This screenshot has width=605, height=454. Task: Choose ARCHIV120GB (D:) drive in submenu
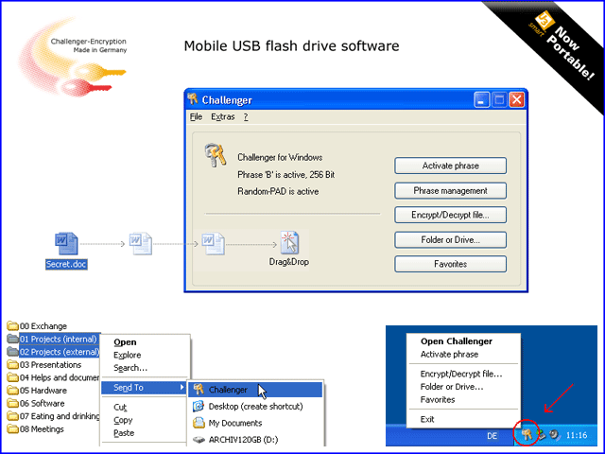tap(255, 440)
